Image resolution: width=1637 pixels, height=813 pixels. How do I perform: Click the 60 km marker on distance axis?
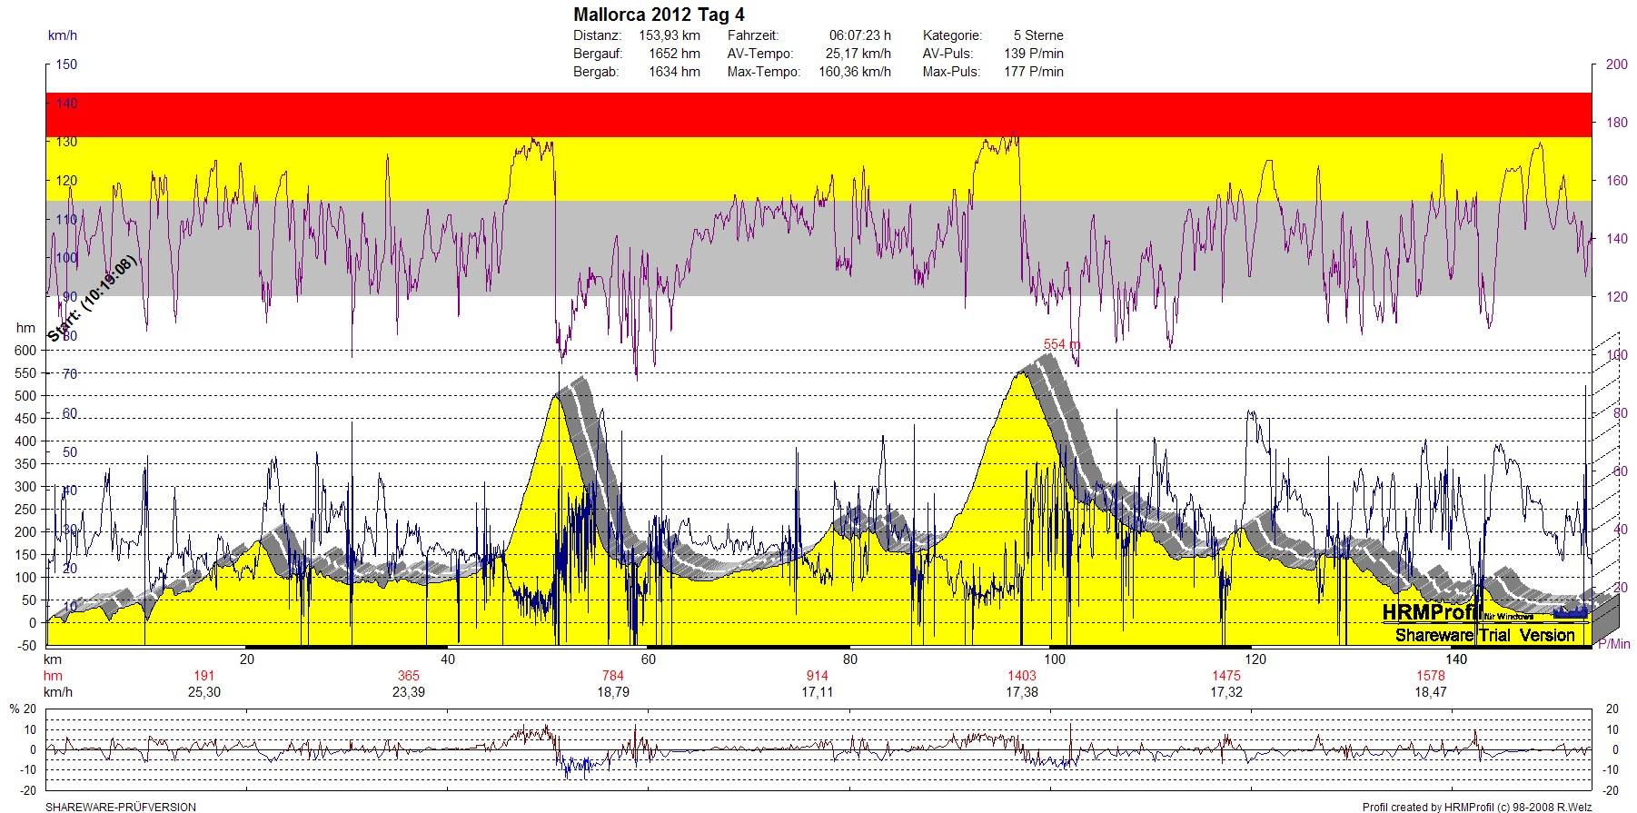pyautogui.click(x=648, y=659)
